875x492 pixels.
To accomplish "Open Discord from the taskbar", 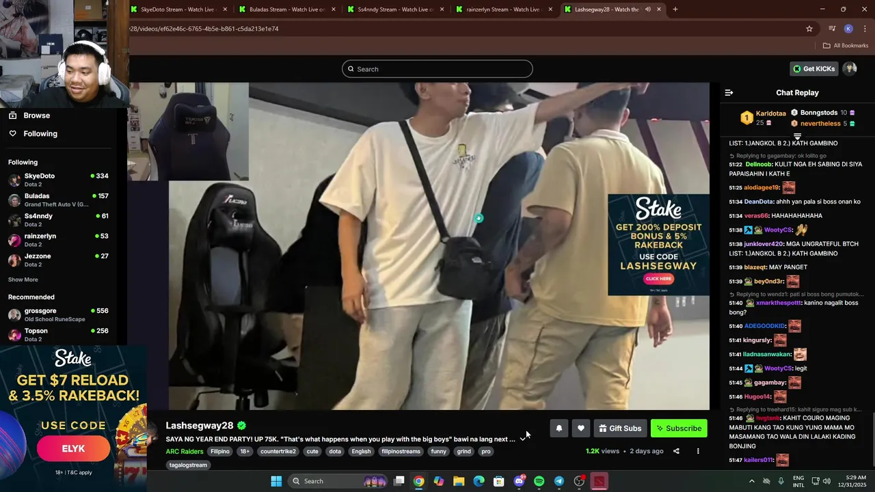I will pyautogui.click(x=519, y=481).
